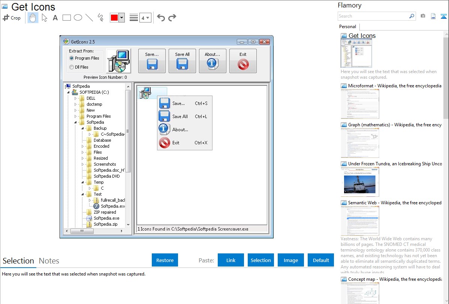Paste as Image

coord(291,260)
